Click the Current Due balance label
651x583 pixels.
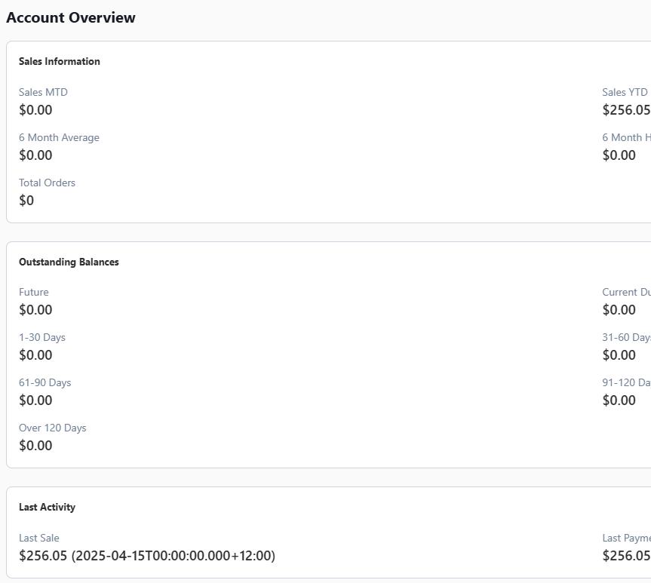click(x=626, y=292)
